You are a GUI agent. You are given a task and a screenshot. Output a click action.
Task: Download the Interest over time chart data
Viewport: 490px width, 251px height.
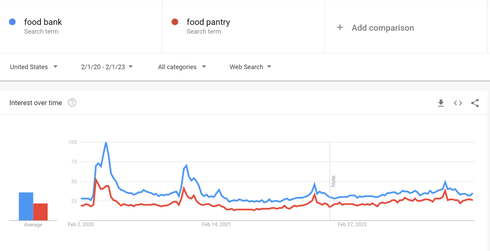tap(441, 103)
